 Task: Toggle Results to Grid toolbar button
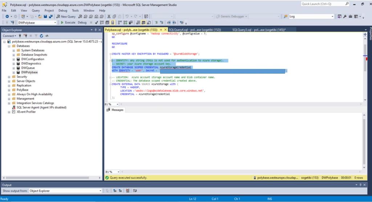[x=142, y=23]
